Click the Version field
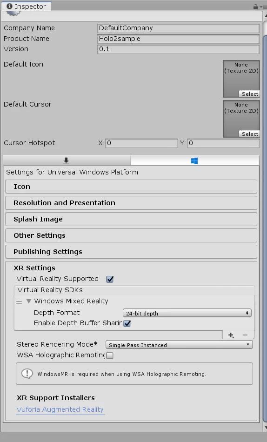Image resolution: width=267 pixels, height=442 pixels. 178,49
